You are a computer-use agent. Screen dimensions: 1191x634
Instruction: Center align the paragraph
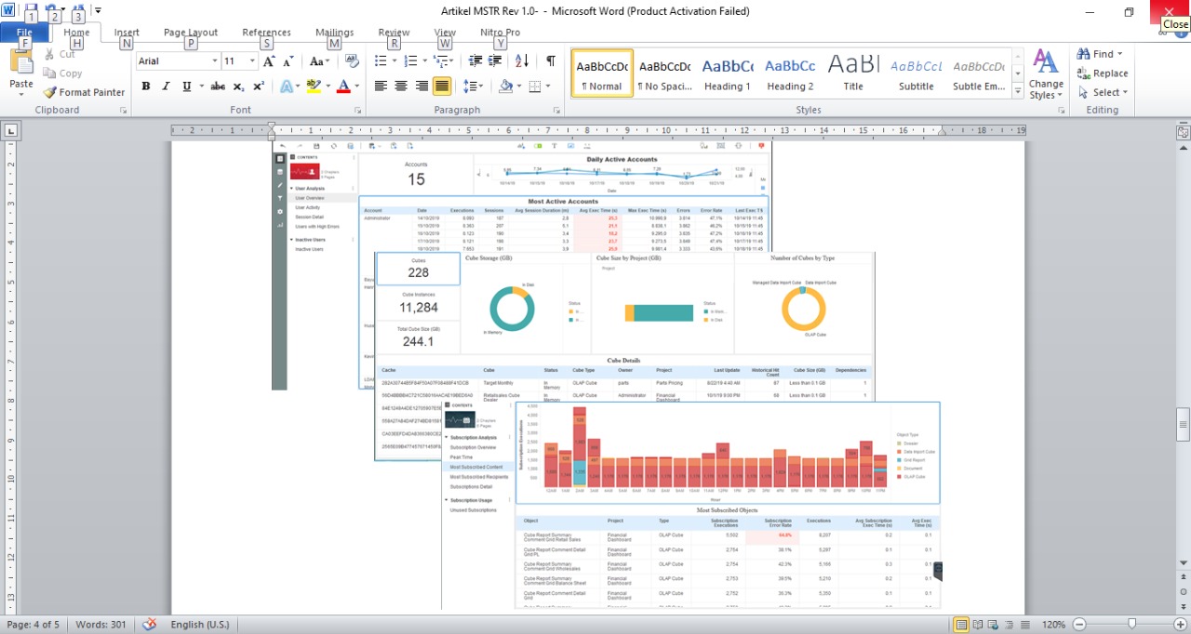(401, 86)
